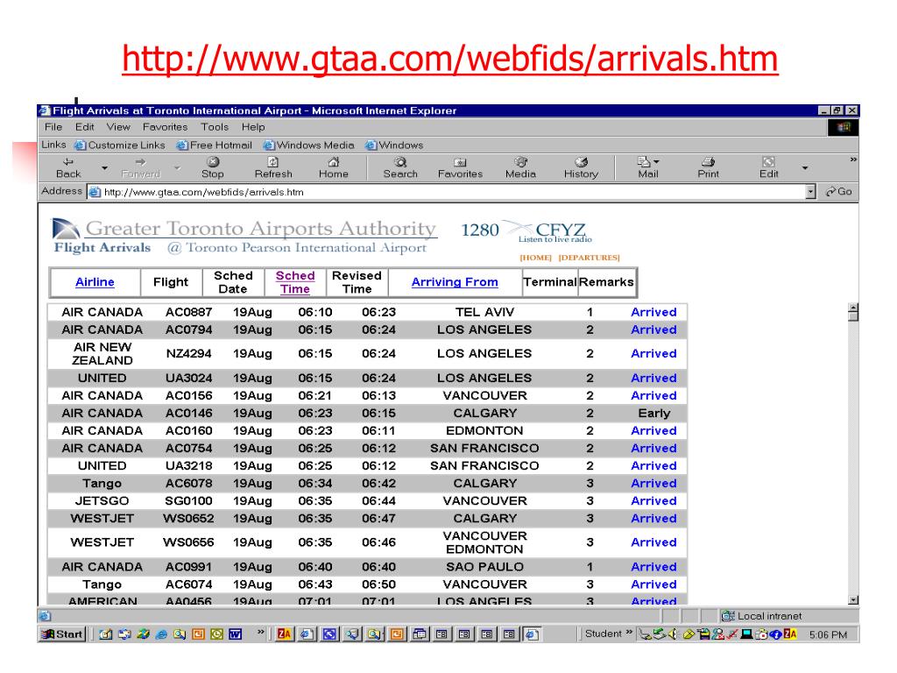Sort by the Airline column header
The height and width of the screenshot is (673, 897).
click(95, 282)
